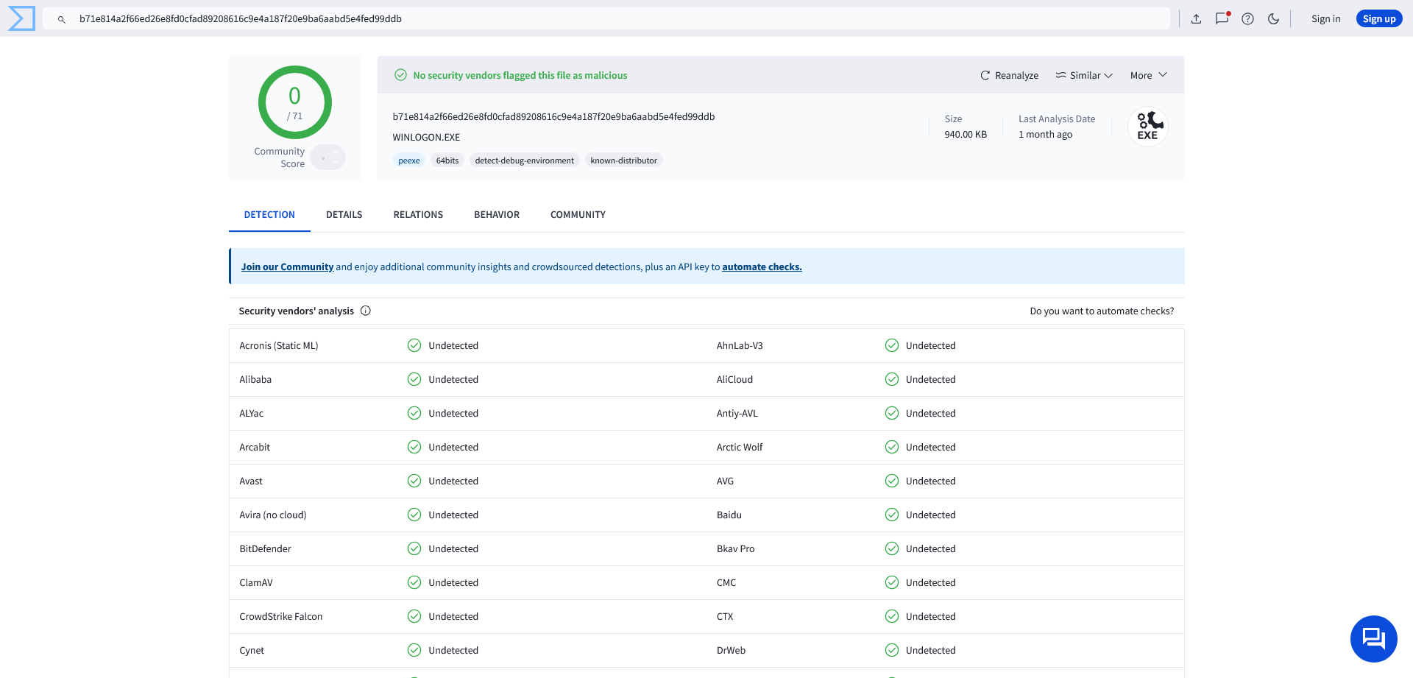Image resolution: width=1413 pixels, height=678 pixels.
Task: Open the chat support bubble icon
Action: tap(1373, 638)
